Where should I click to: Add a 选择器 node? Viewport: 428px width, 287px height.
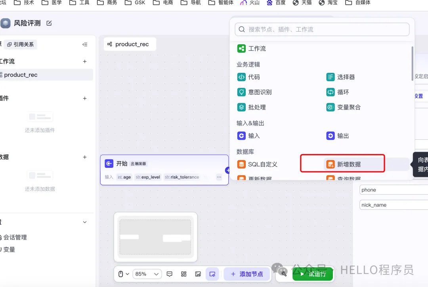[340, 77]
